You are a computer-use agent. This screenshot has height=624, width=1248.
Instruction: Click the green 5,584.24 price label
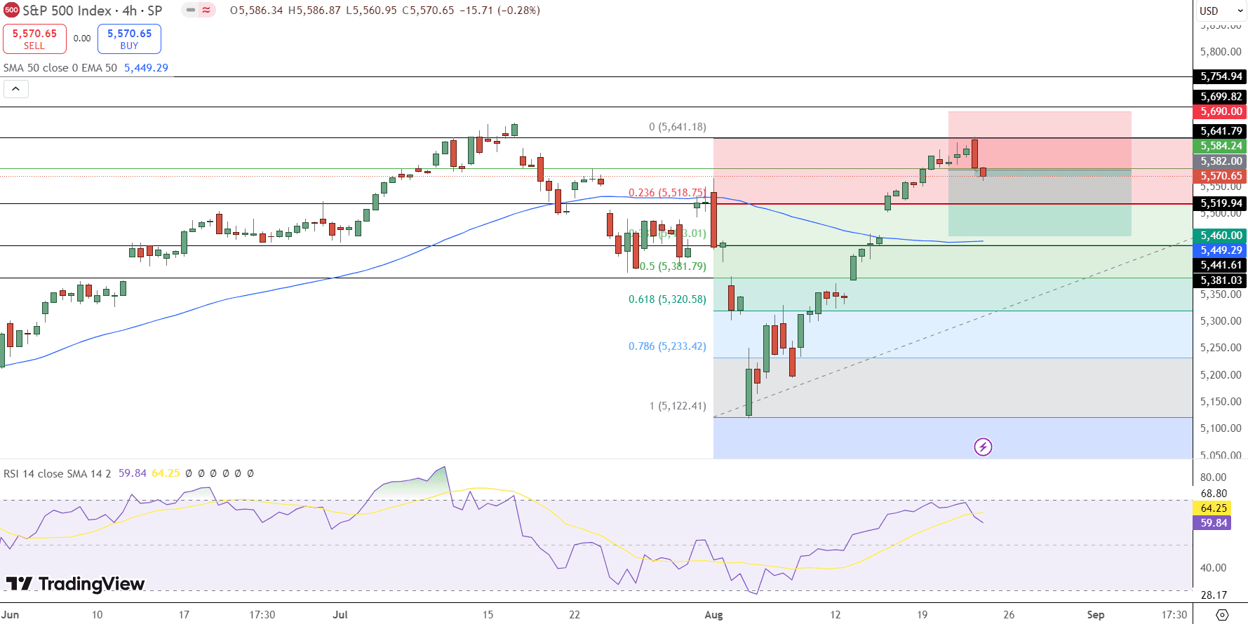pos(1220,146)
